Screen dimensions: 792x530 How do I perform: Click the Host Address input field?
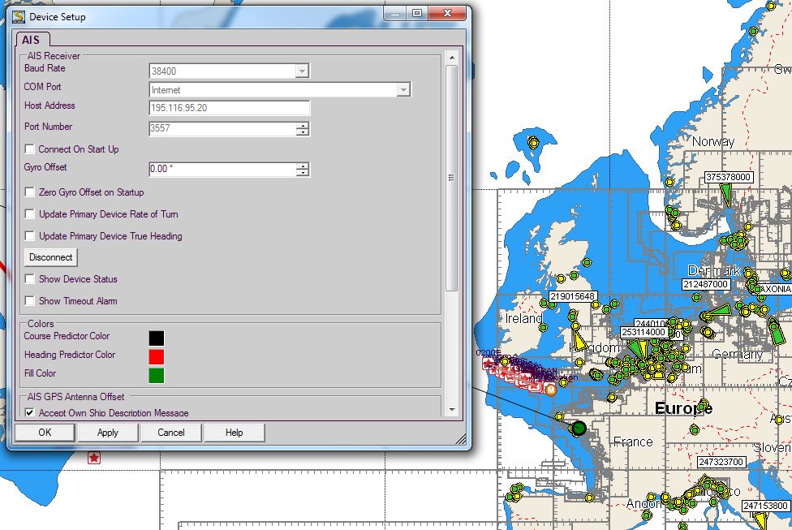point(229,108)
